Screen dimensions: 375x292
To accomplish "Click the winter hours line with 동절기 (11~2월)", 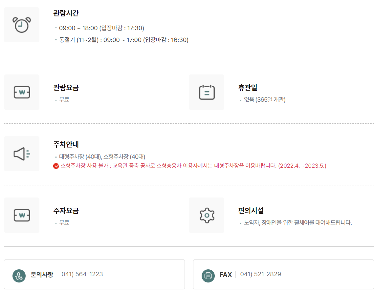I will [124, 40].
